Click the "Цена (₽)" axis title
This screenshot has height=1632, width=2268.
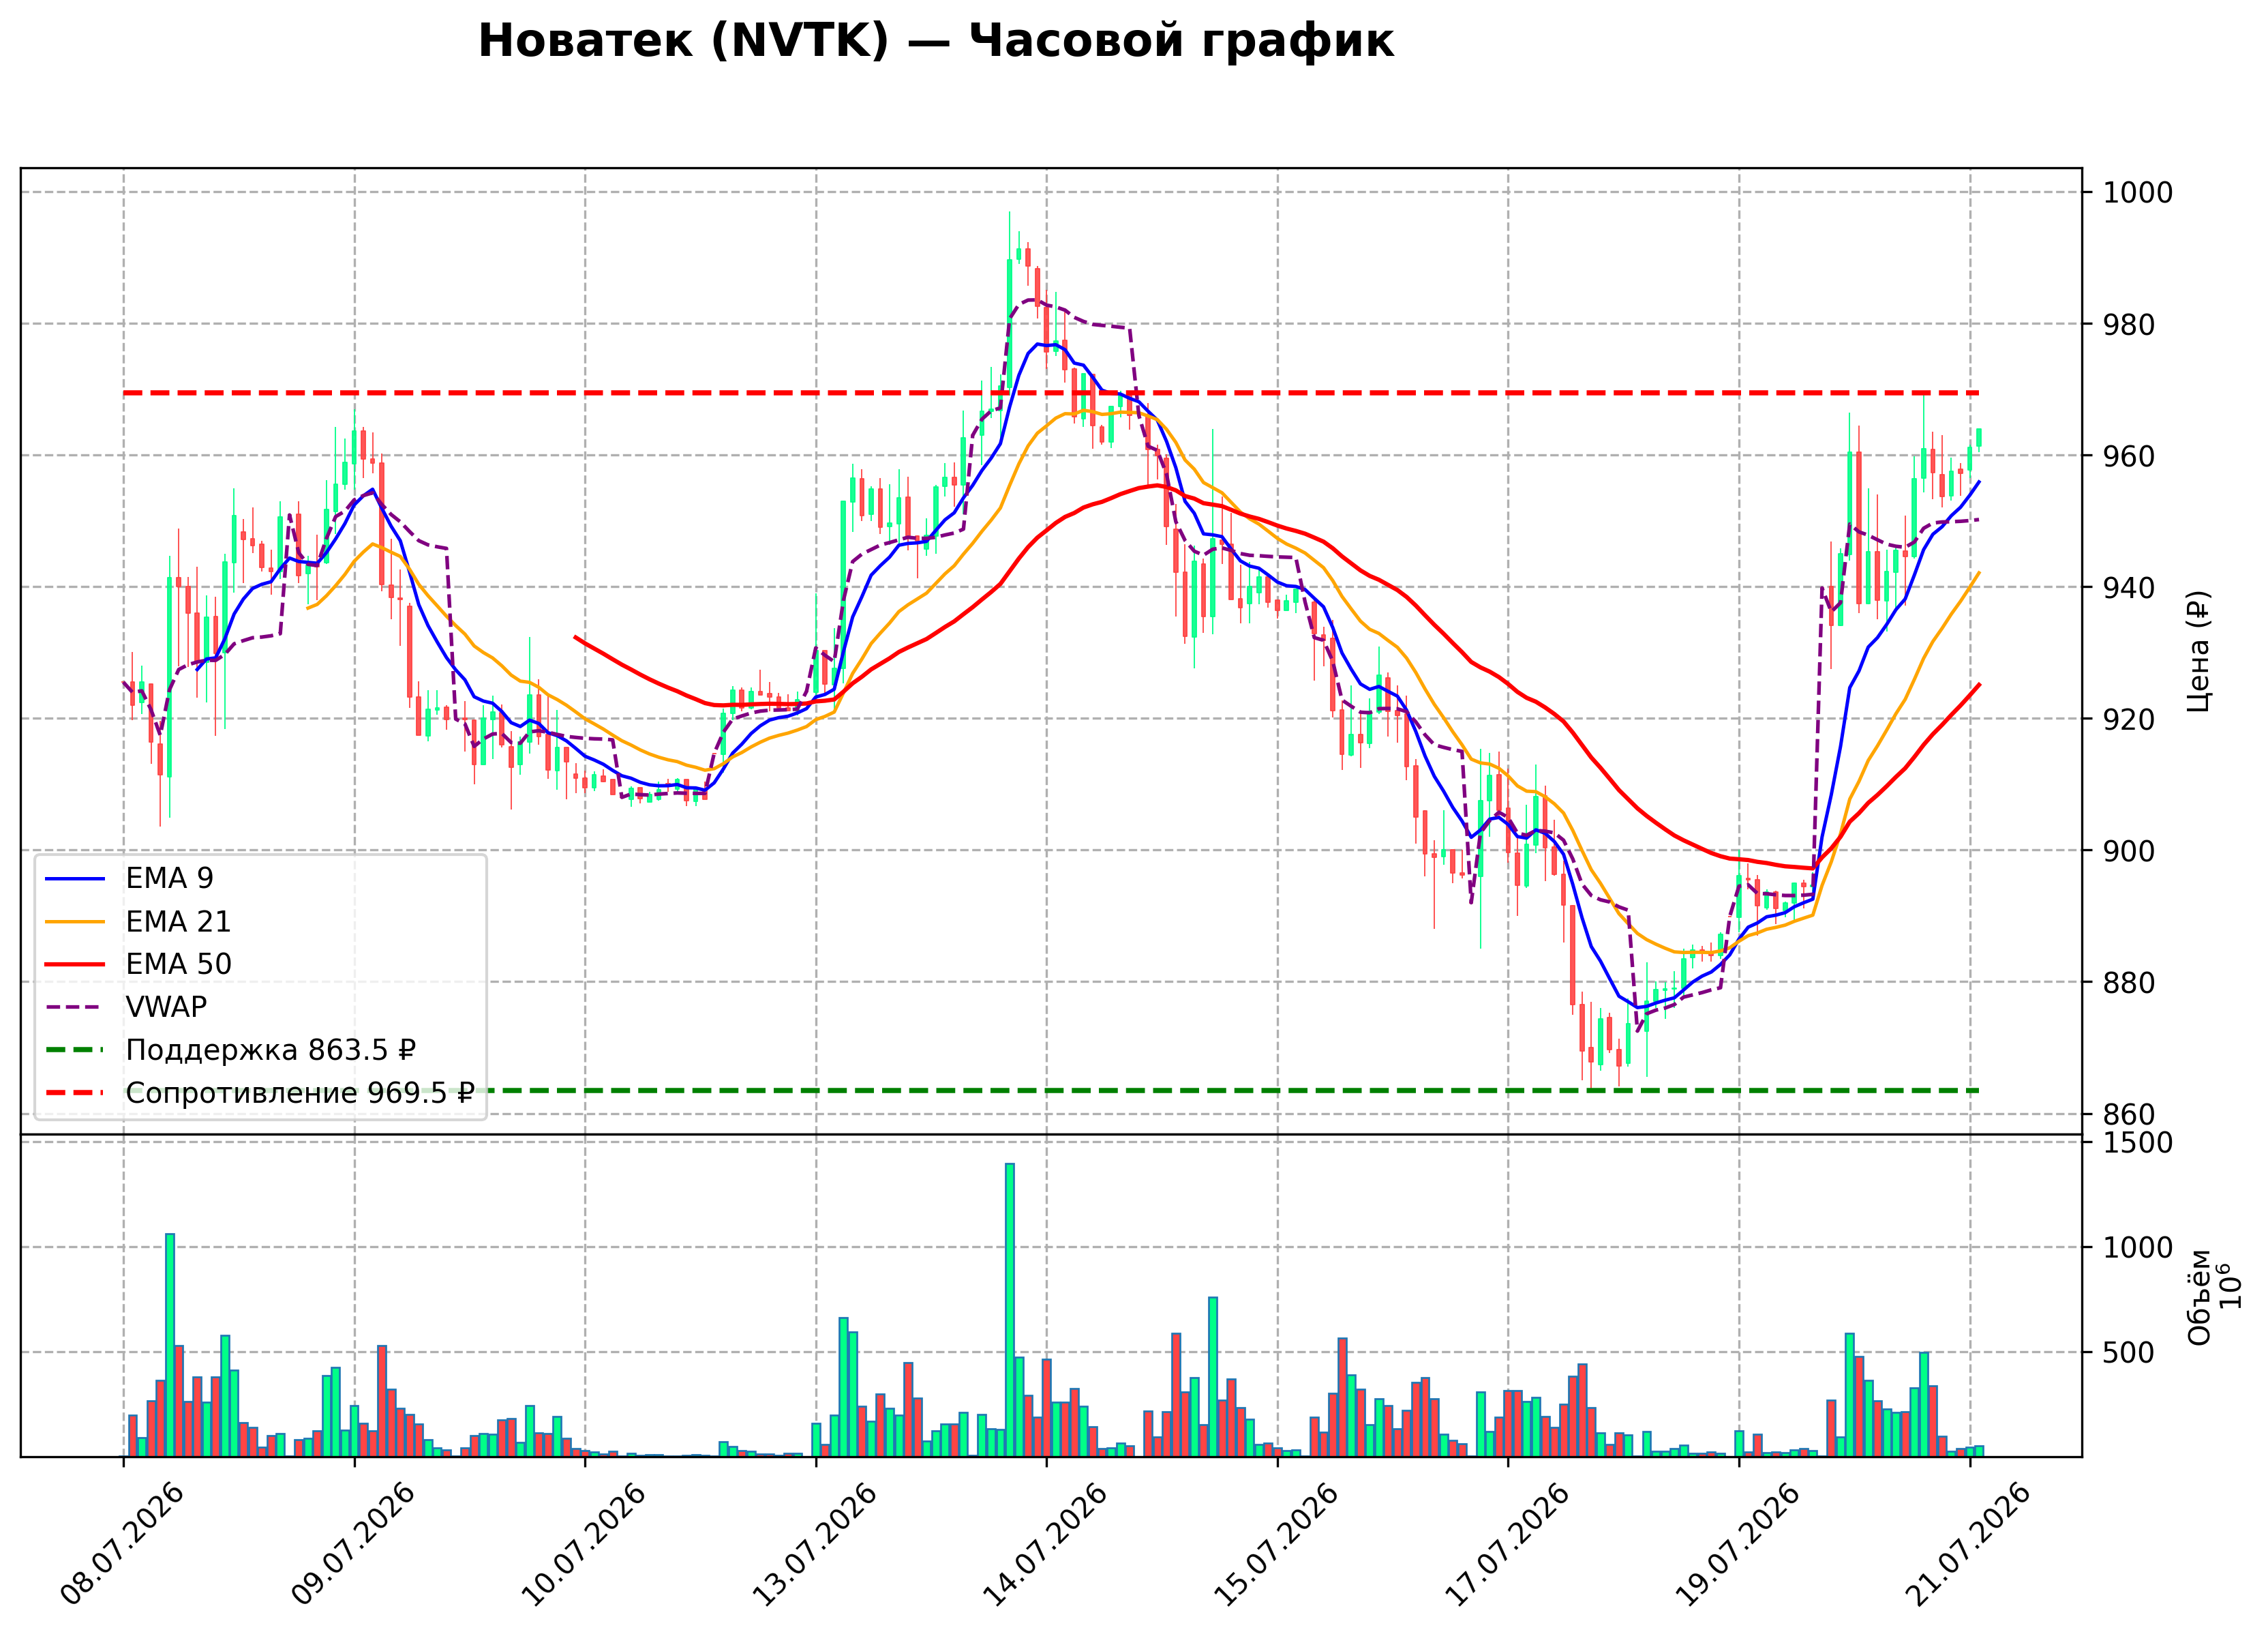pyautogui.click(x=2199, y=651)
